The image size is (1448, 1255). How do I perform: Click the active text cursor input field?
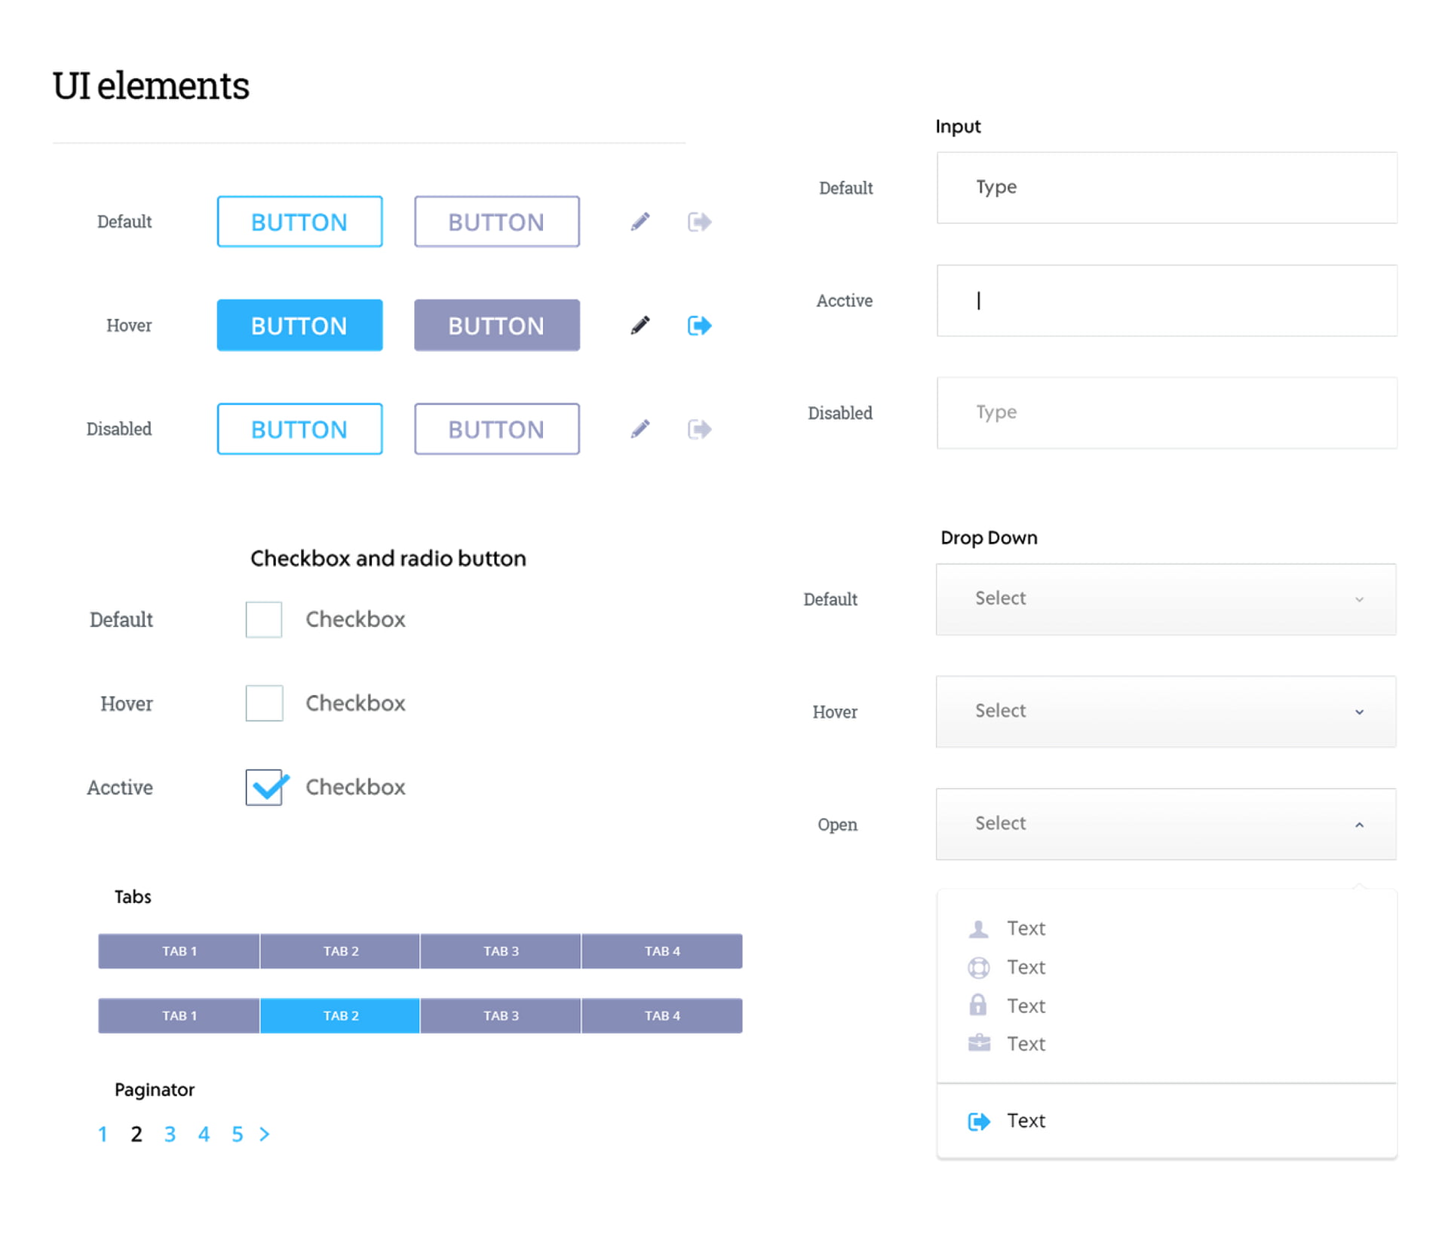pyautogui.click(x=1166, y=300)
